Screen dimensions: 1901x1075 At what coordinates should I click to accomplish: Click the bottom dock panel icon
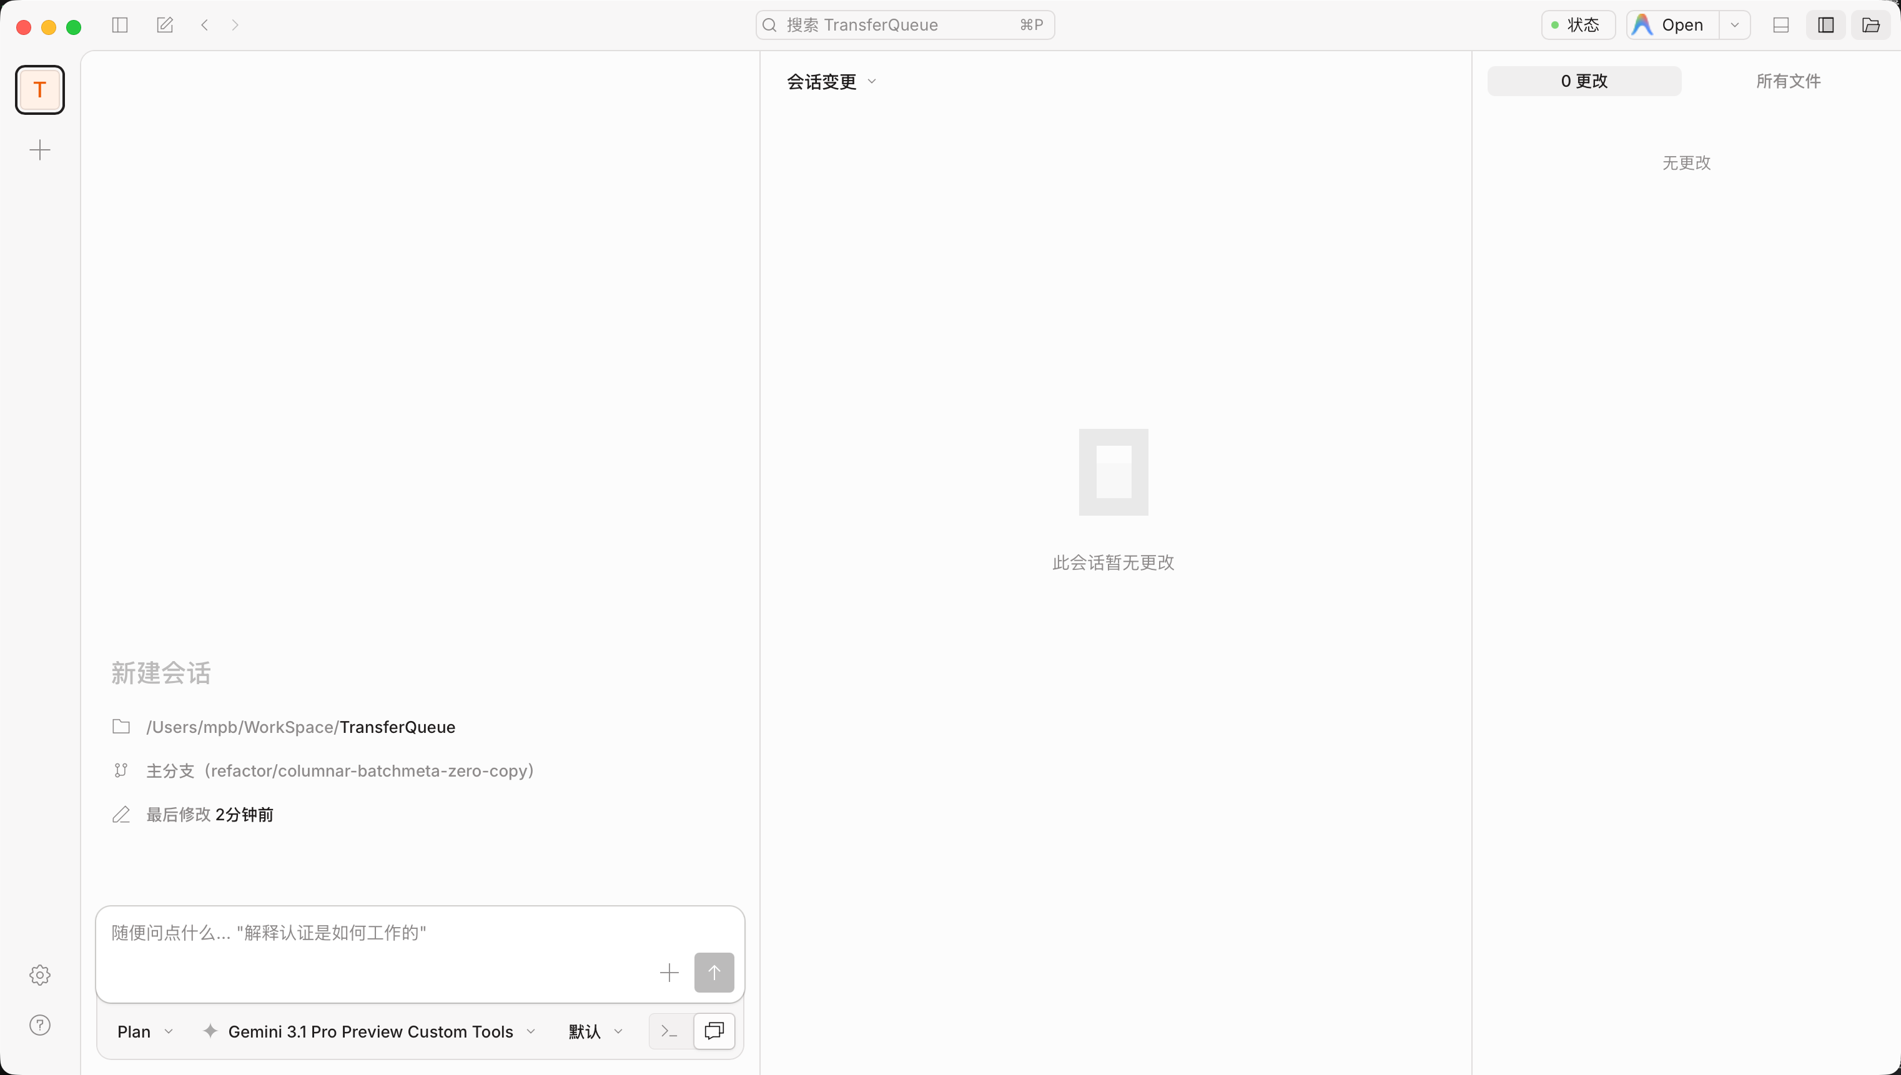click(x=1780, y=24)
